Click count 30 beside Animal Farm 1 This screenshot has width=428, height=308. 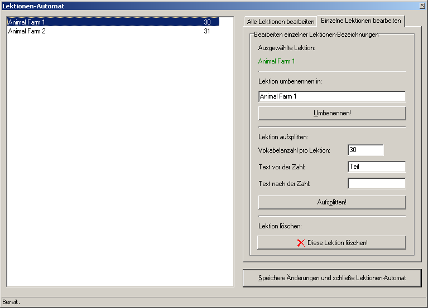click(x=207, y=22)
